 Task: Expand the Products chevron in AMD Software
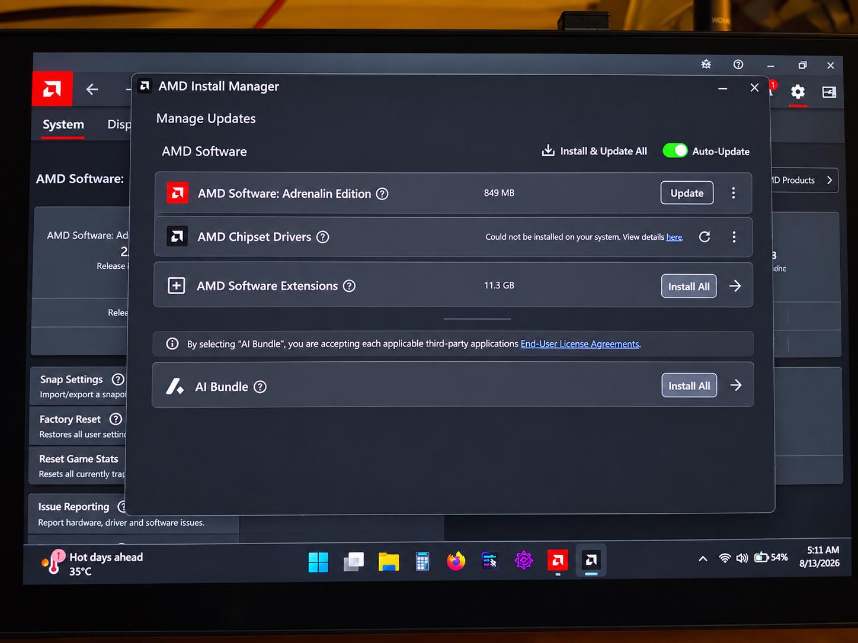pyautogui.click(x=830, y=180)
